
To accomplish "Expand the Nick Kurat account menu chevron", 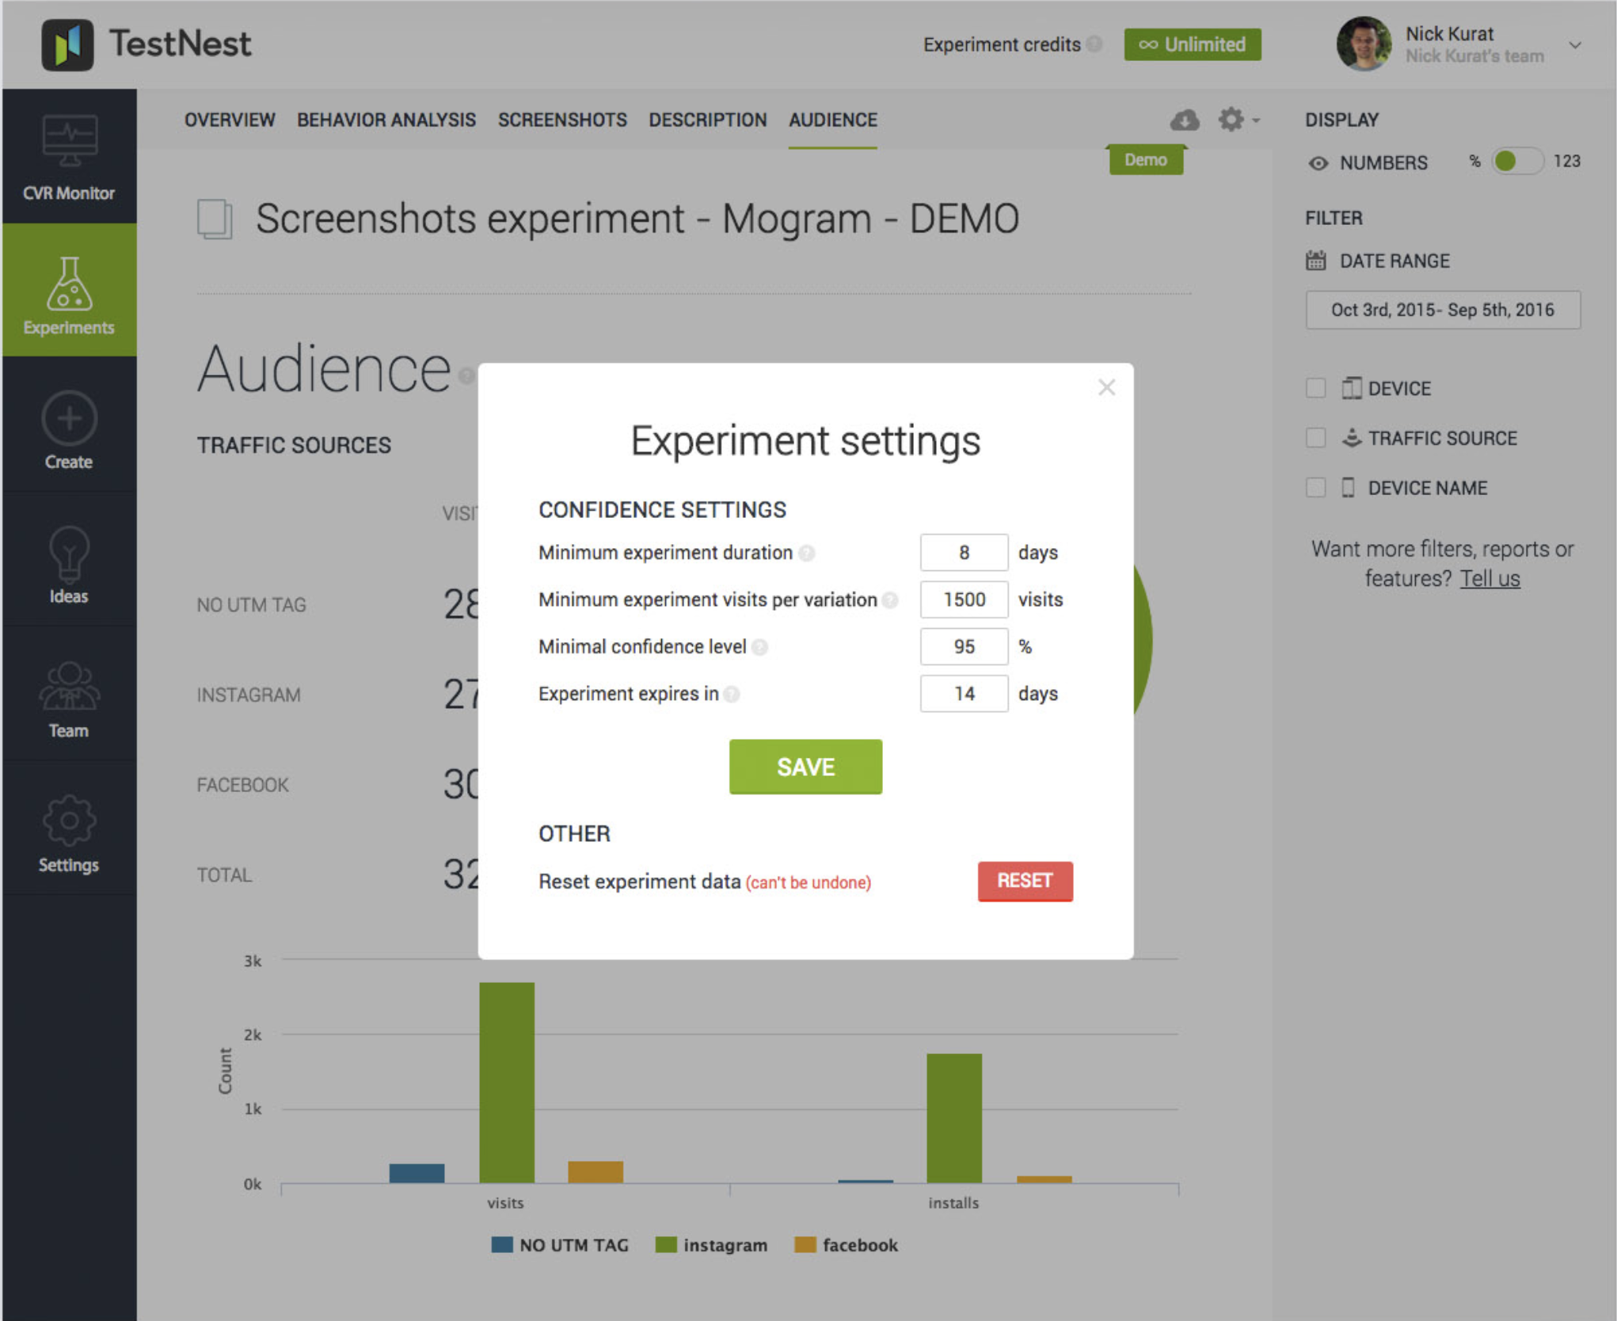I will 1575,45.
